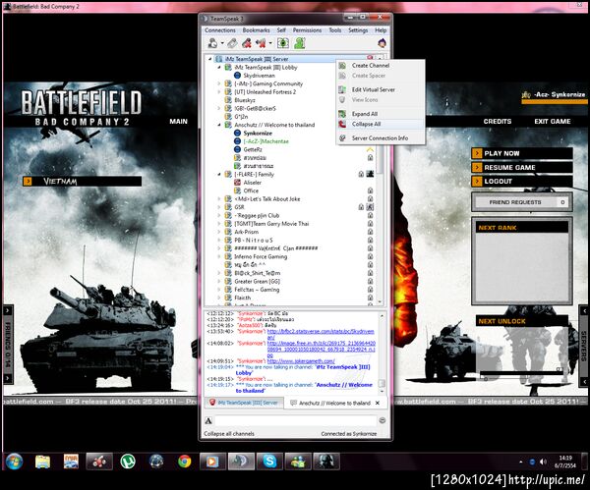Select user [-AcZ-]Machentae in tree
The image size is (590, 490).
click(266, 141)
